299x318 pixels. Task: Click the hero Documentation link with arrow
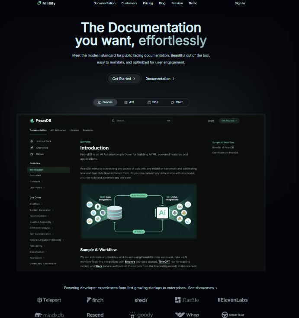click(x=160, y=79)
